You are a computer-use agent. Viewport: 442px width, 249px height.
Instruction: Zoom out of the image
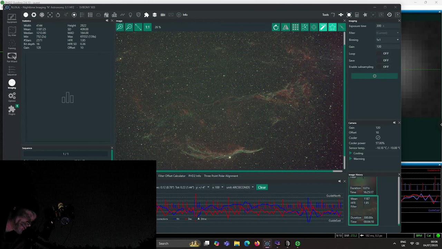[129, 27]
